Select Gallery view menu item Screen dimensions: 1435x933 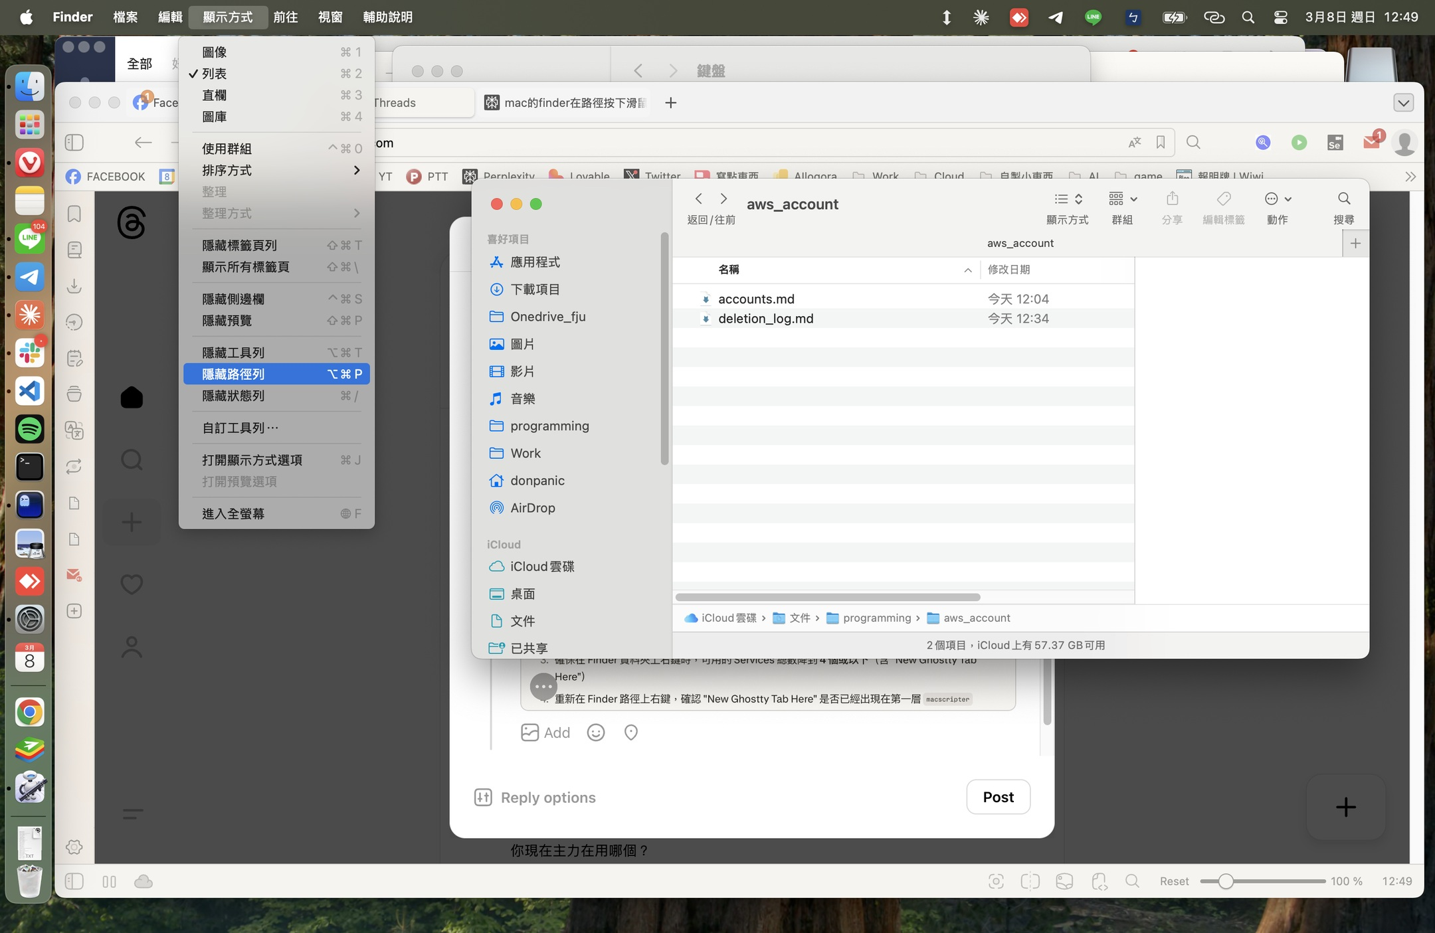(x=276, y=117)
